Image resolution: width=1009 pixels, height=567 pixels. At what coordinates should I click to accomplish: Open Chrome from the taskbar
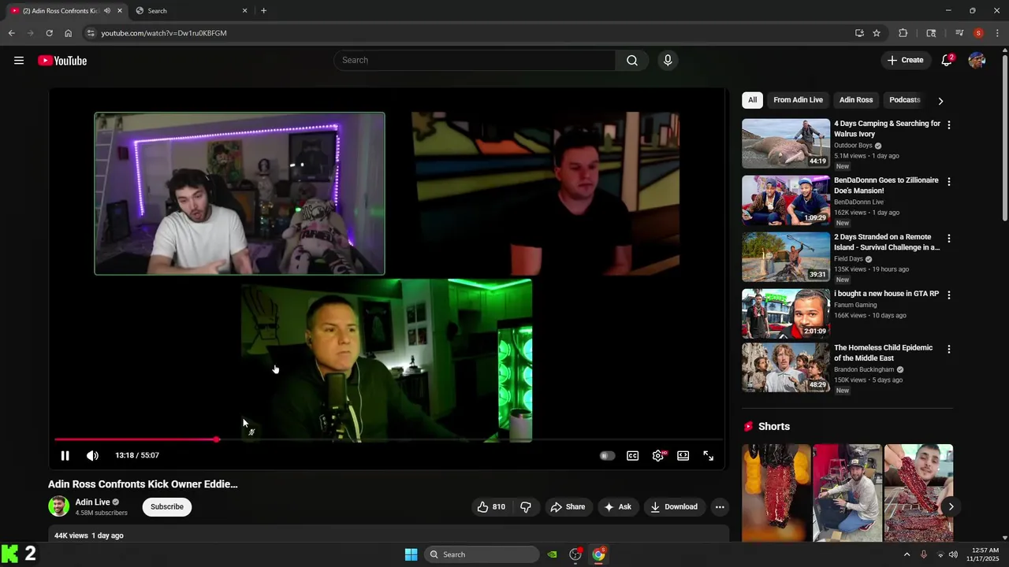599,554
